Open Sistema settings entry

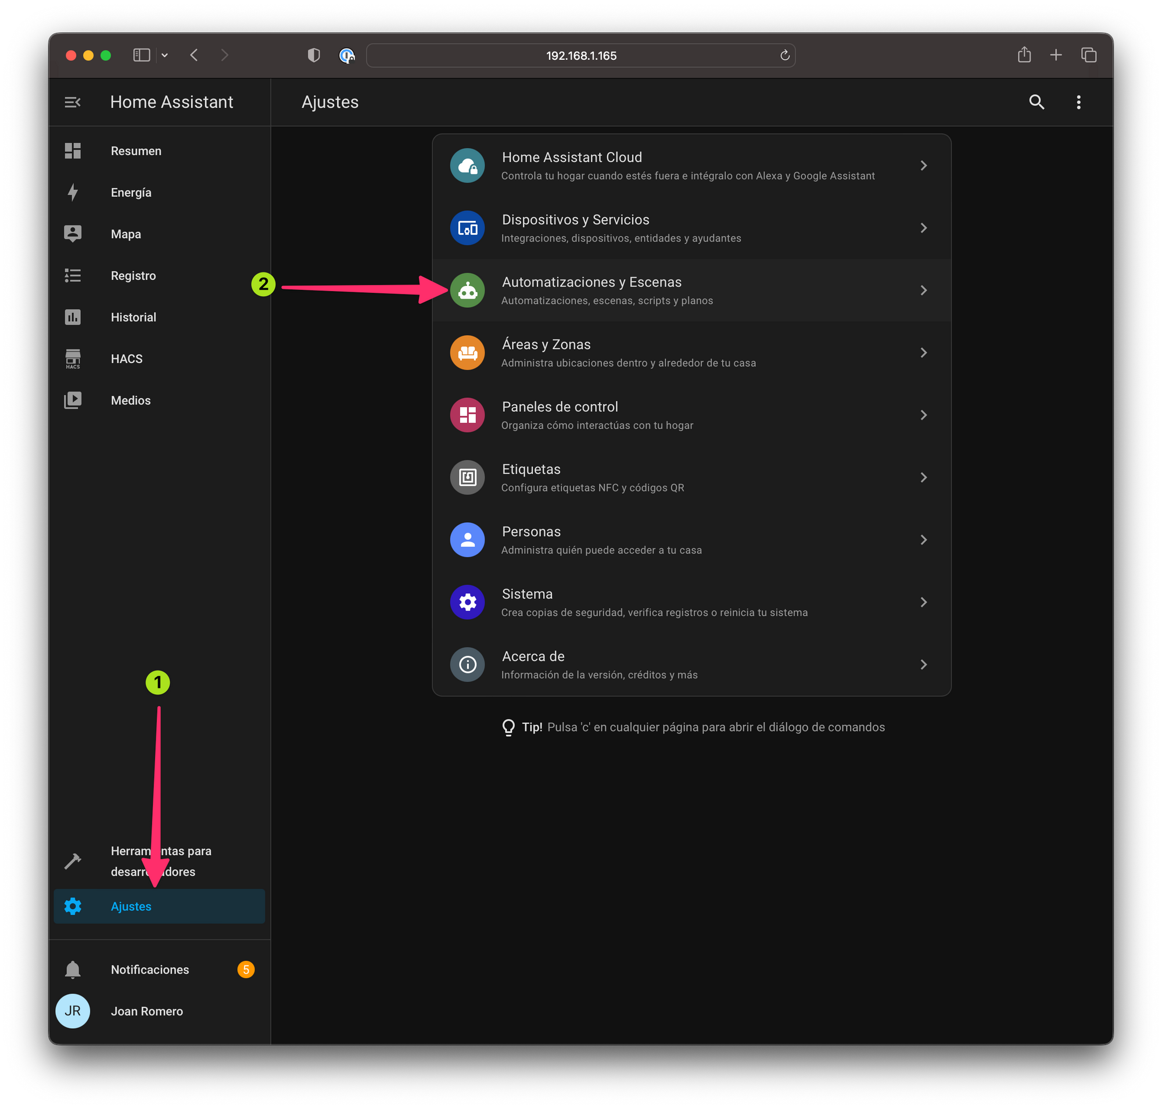(691, 602)
